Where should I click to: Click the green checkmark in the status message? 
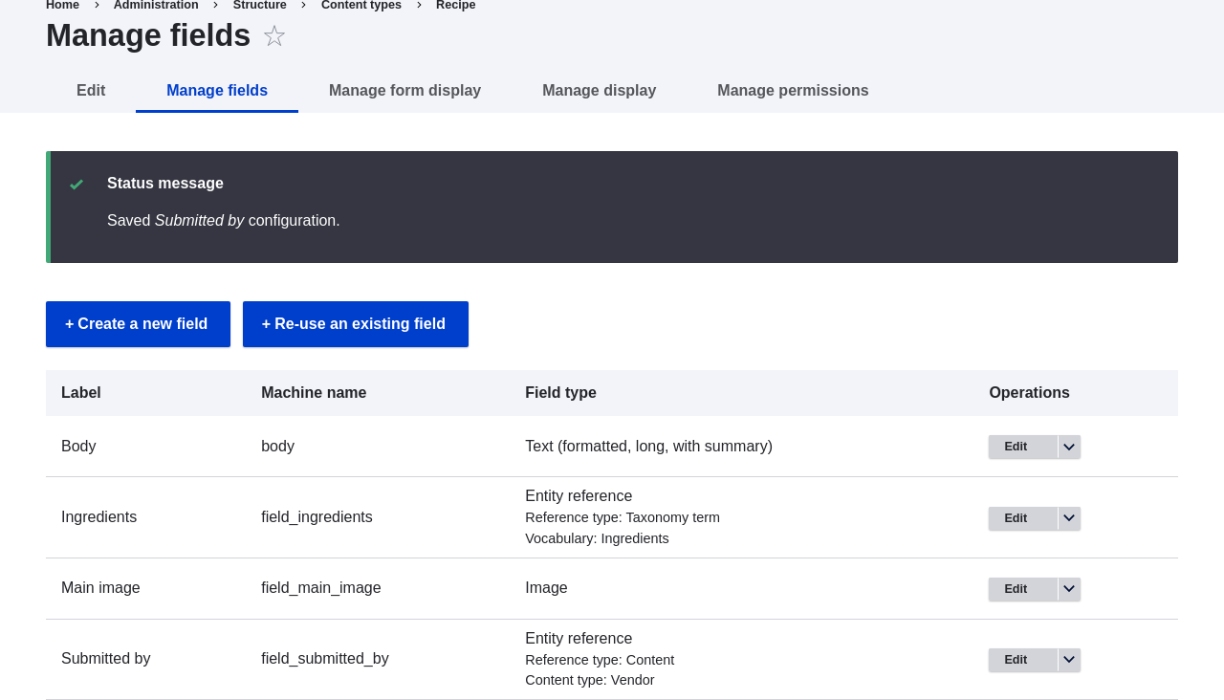(75, 184)
